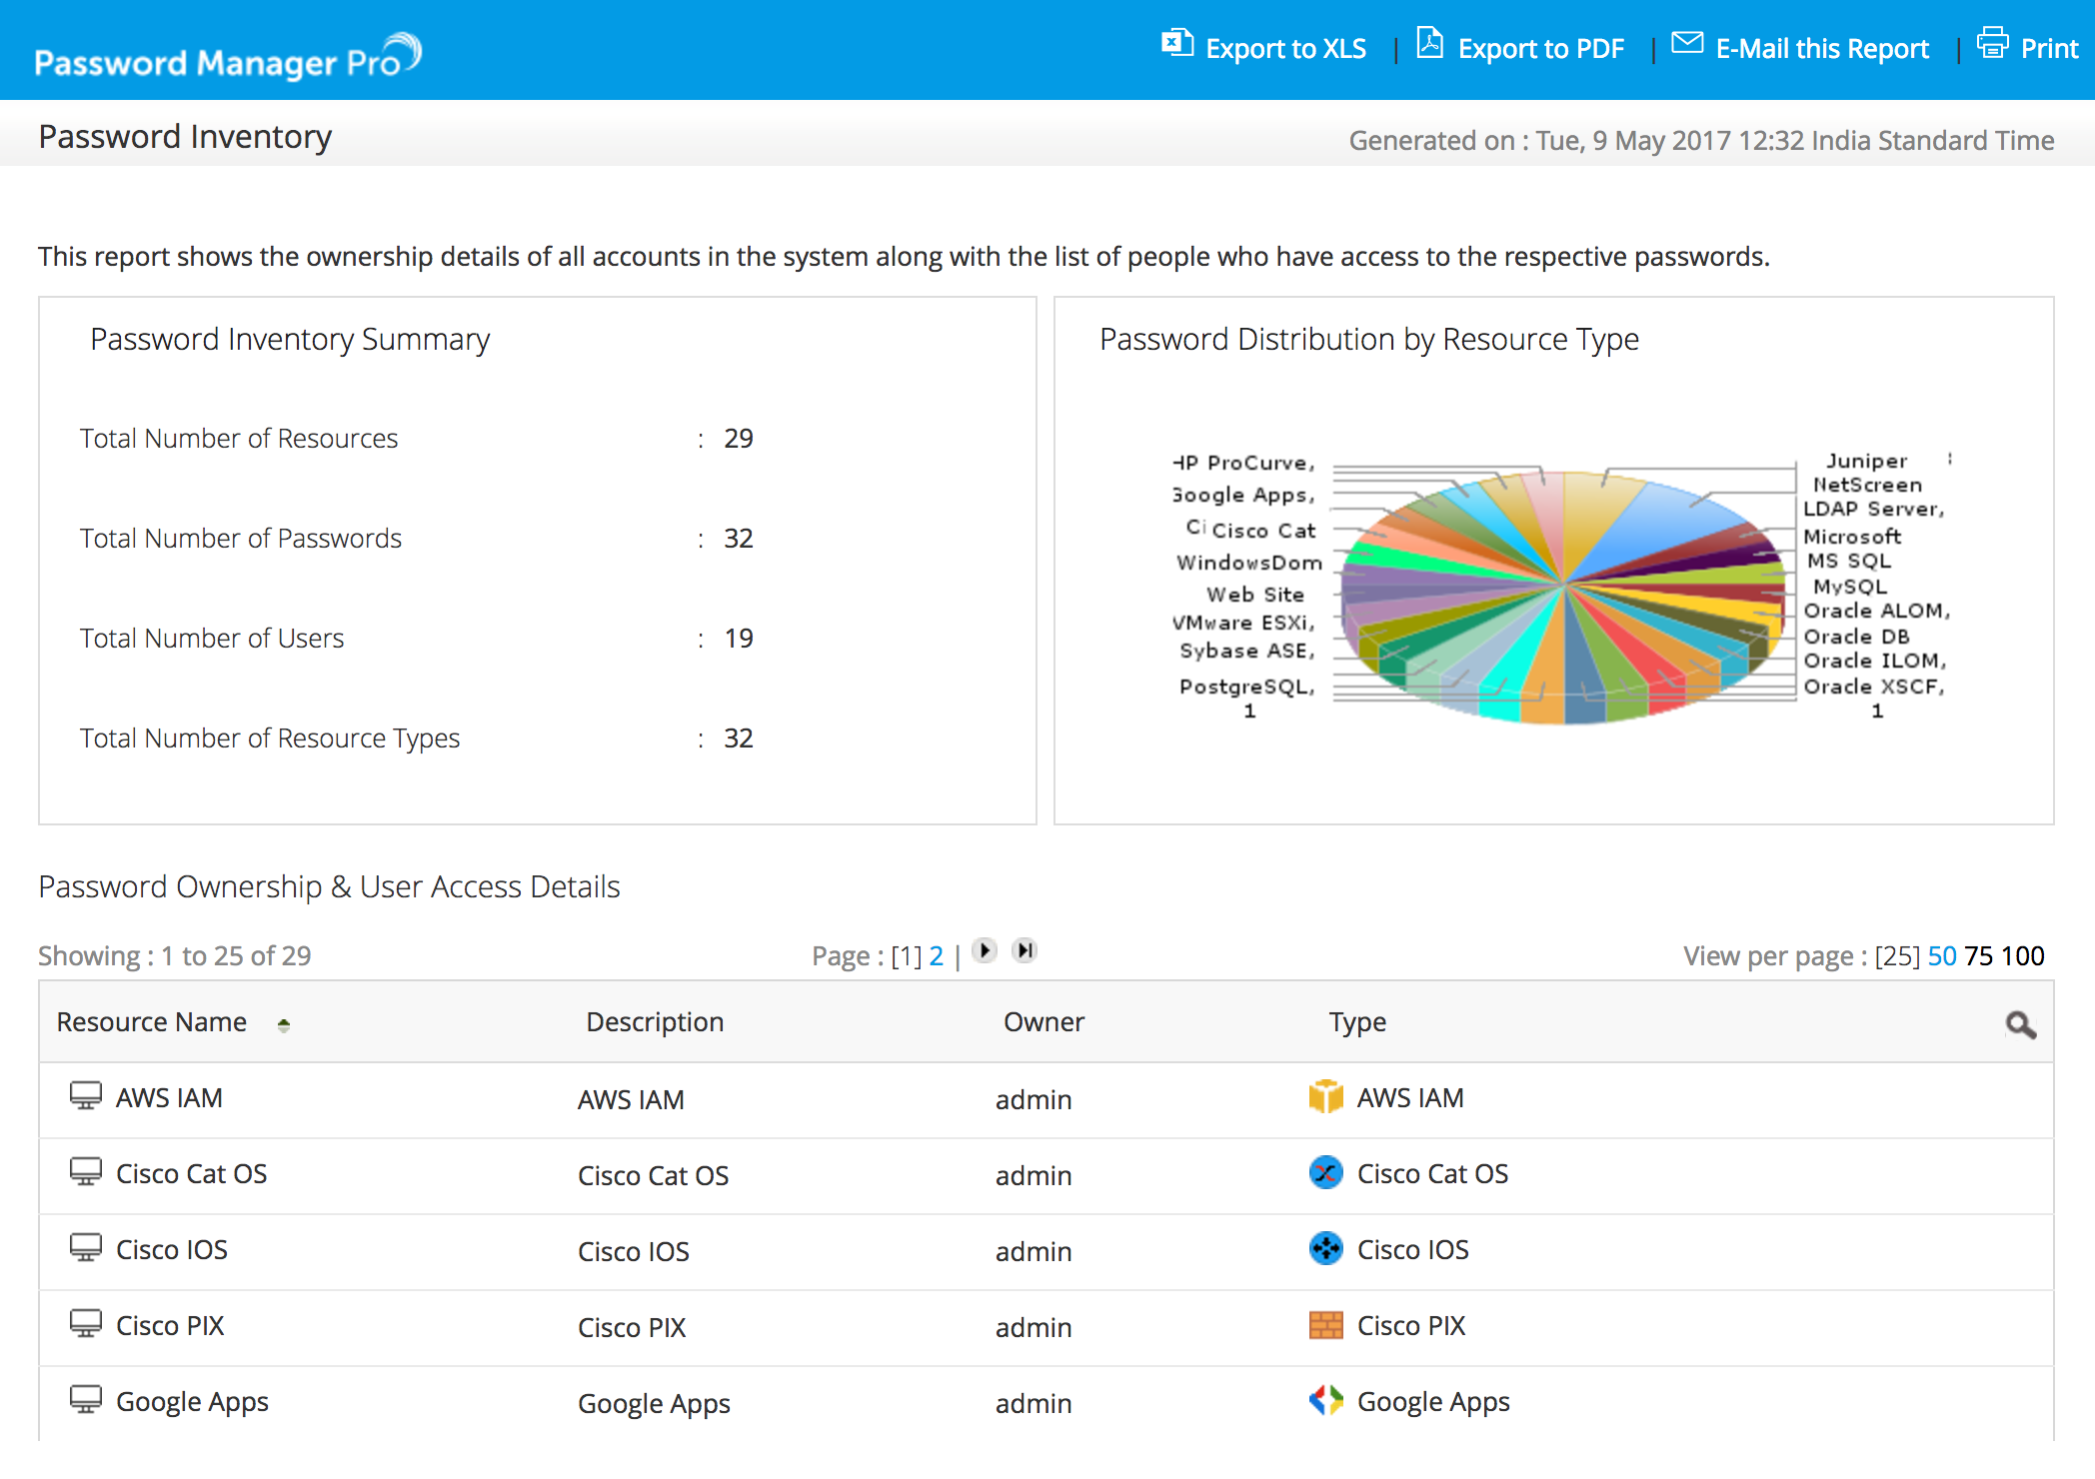
Task: Show 100 entries per page
Action: click(2022, 956)
